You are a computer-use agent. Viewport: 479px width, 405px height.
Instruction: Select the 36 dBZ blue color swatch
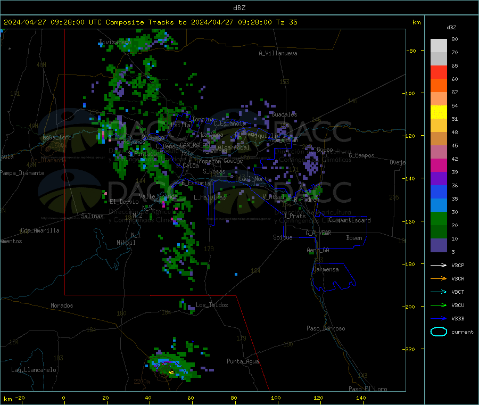(439, 192)
